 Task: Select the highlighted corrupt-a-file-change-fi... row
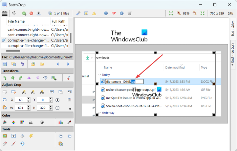pos(35,40)
